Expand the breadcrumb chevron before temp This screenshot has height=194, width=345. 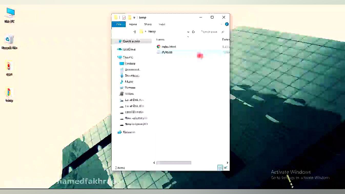tap(146, 32)
